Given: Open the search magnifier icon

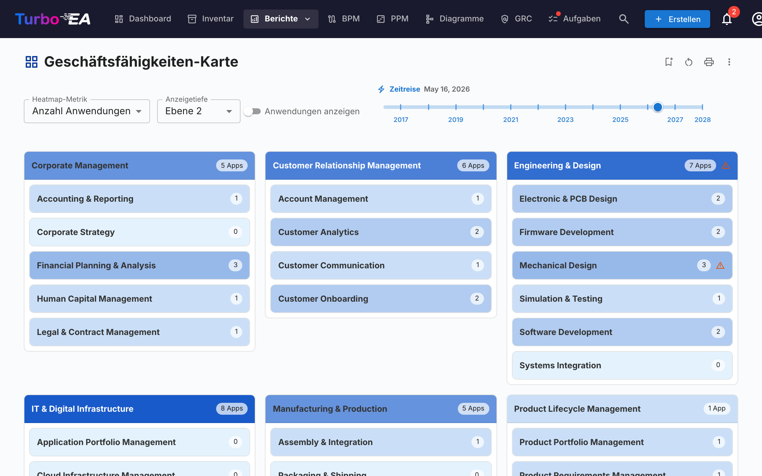Looking at the screenshot, I should coord(624,19).
